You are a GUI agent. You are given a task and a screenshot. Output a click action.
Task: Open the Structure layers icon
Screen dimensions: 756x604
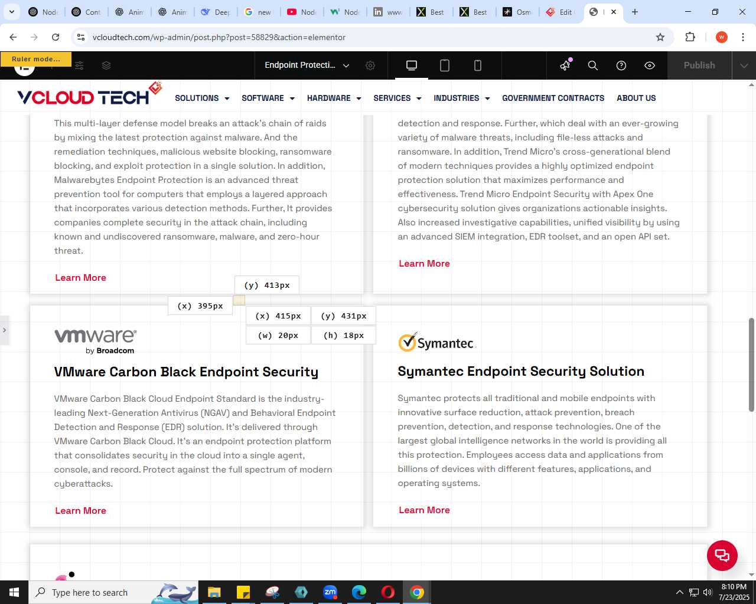pos(106,65)
